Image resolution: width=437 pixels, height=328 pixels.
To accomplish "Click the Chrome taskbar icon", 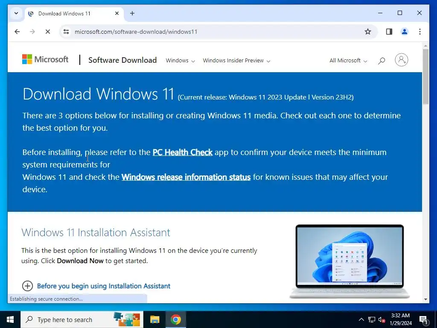I will 175,319.
